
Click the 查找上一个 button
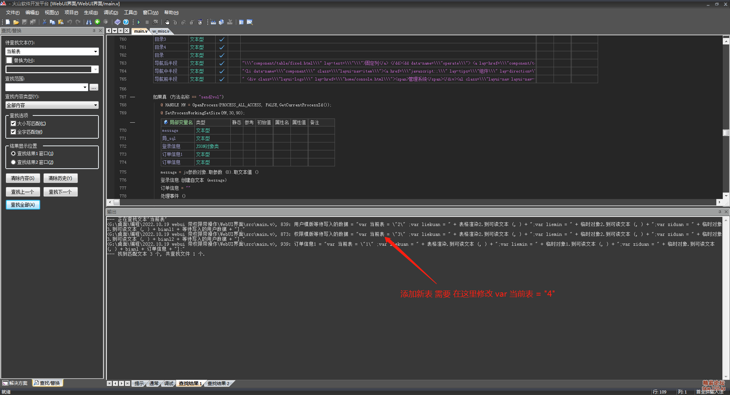tap(23, 192)
